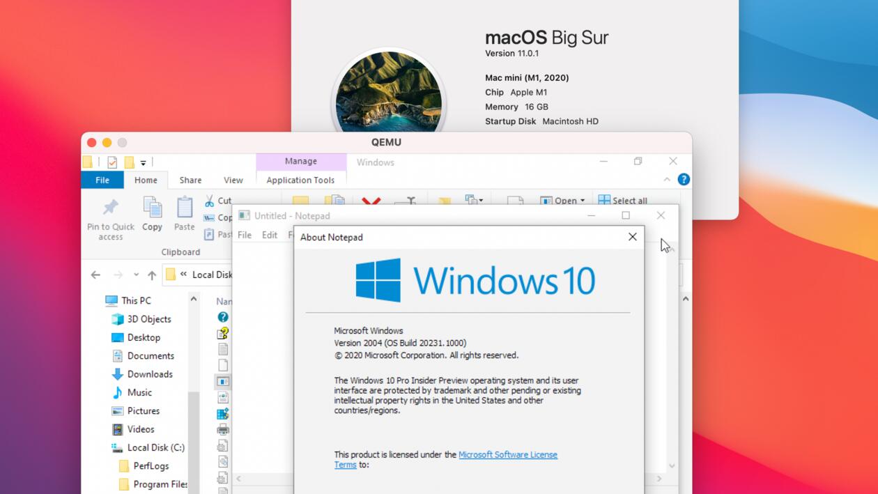Viewport: 878px width, 494px height.
Task: Click the Notepad vertical scrollbar down arrow
Action: [672, 466]
